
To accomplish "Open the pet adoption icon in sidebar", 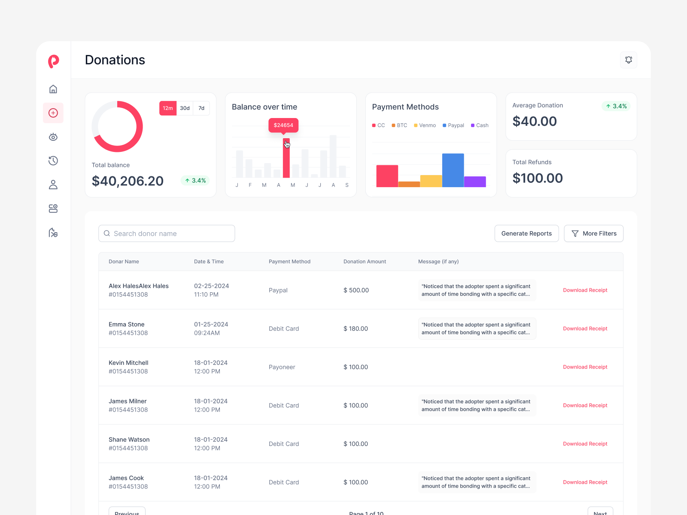I will (x=53, y=233).
